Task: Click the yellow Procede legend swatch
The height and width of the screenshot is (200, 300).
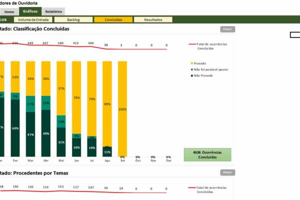Action: (191, 63)
